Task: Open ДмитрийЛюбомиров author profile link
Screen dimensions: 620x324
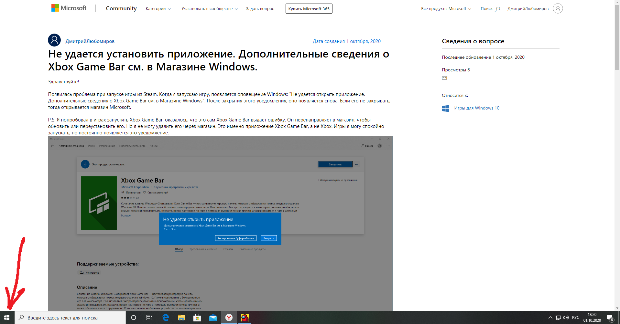Action: [x=90, y=41]
